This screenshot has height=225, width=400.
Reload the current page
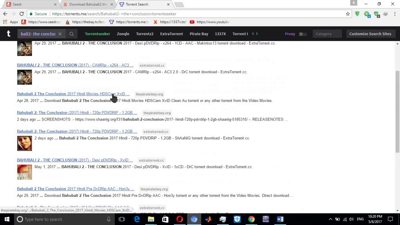(x=22, y=14)
